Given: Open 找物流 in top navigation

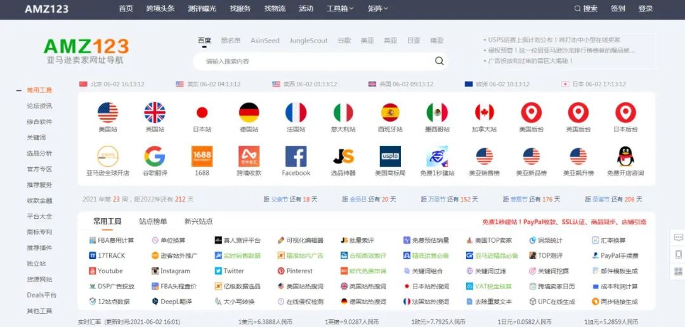Looking at the screenshot, I should 275,8.
